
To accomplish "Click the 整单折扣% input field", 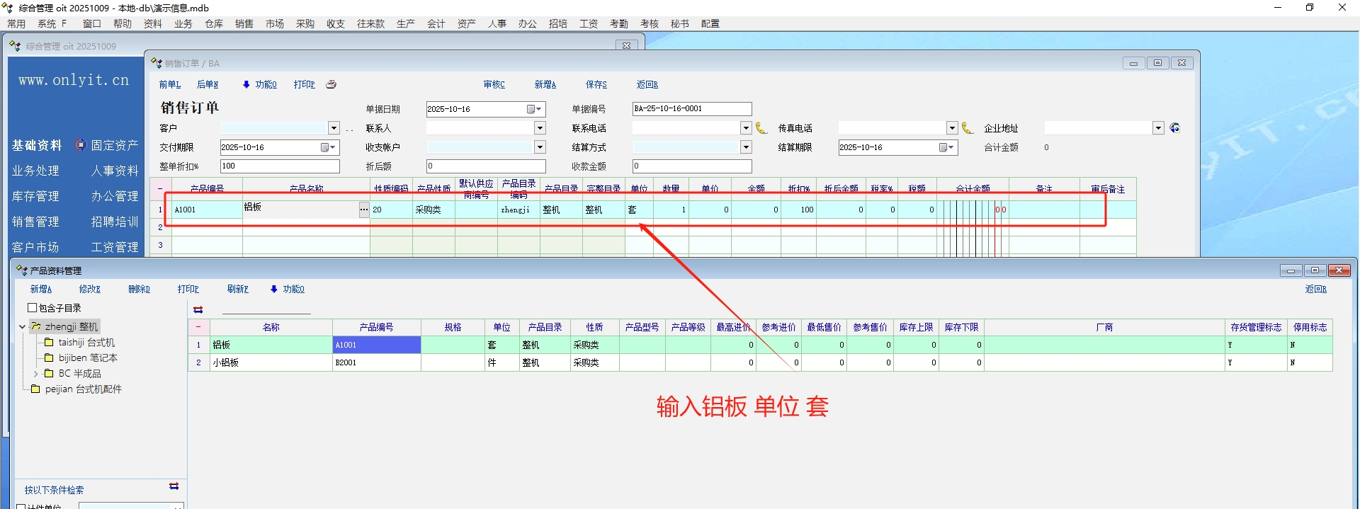I will tap(280, 166).
